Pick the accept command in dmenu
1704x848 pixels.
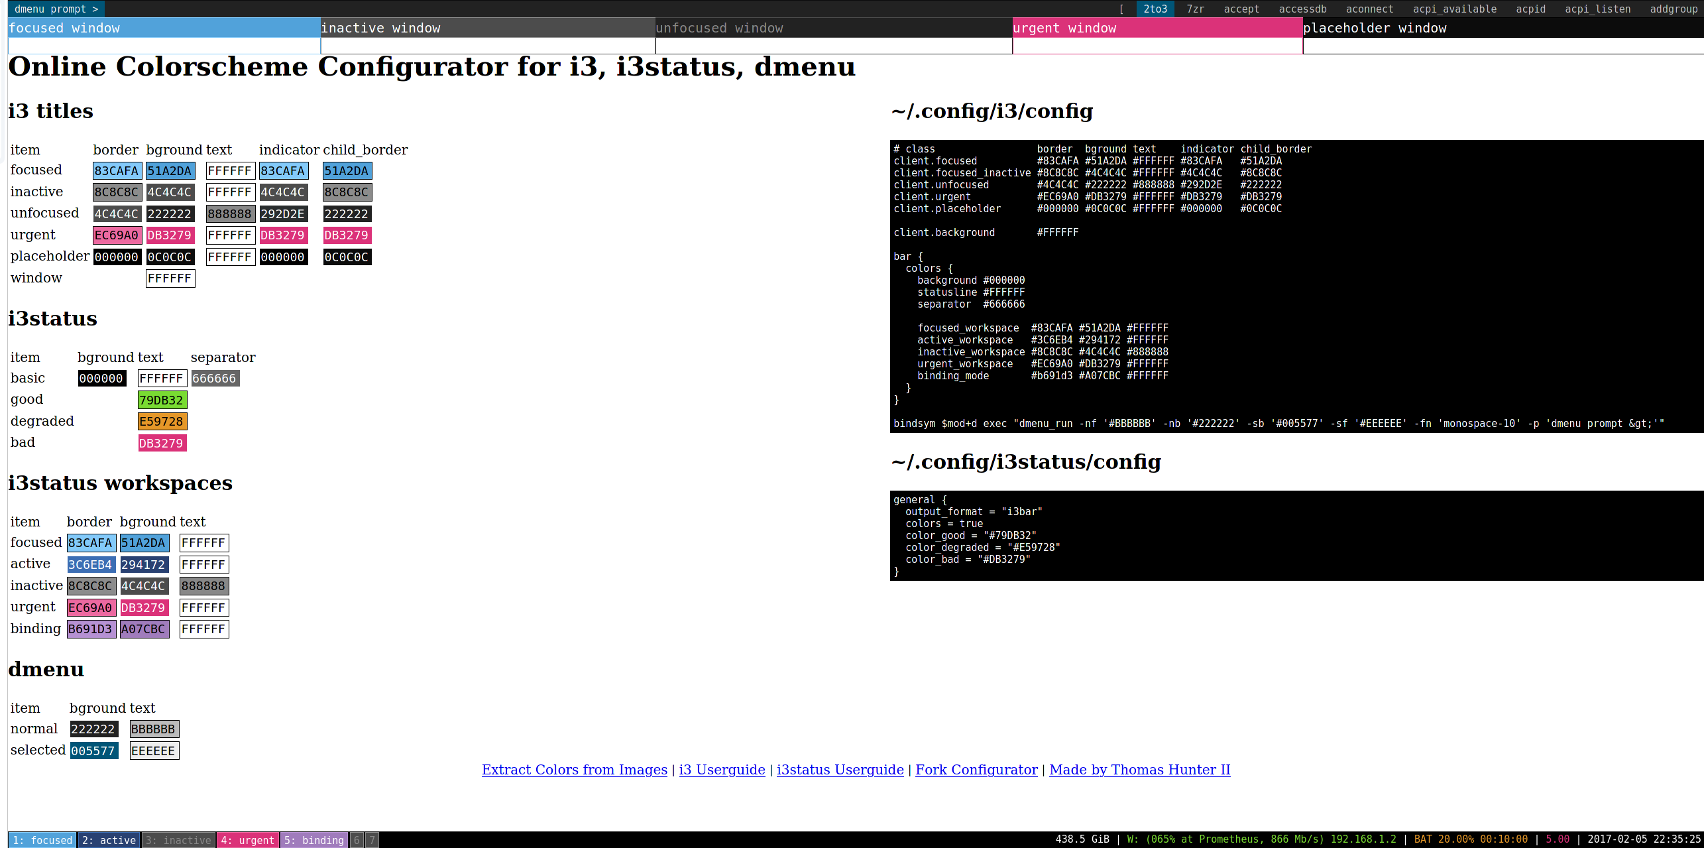tap(1241, 9)
